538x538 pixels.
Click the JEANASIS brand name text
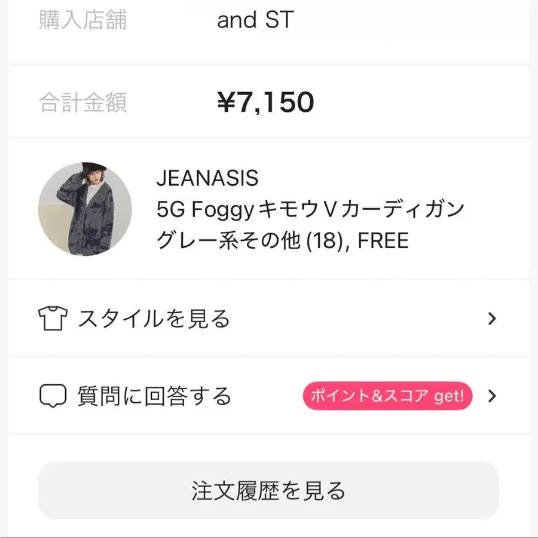coord(206,178)
